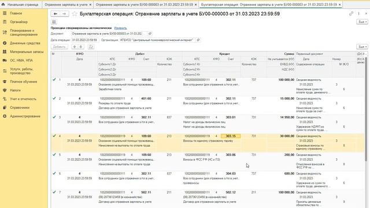Screen dimensions: 370x208
Task: Toggle the checkmark of row 7
Action: [x=54, y=192]
